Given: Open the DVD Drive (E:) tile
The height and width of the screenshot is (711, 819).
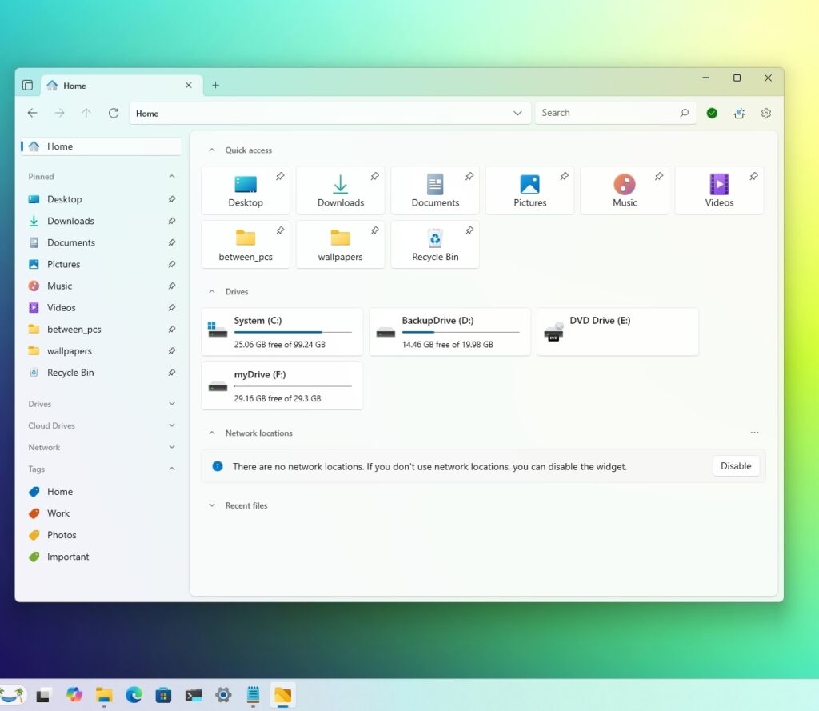Looking at the screenshot, I should (617, 331).
